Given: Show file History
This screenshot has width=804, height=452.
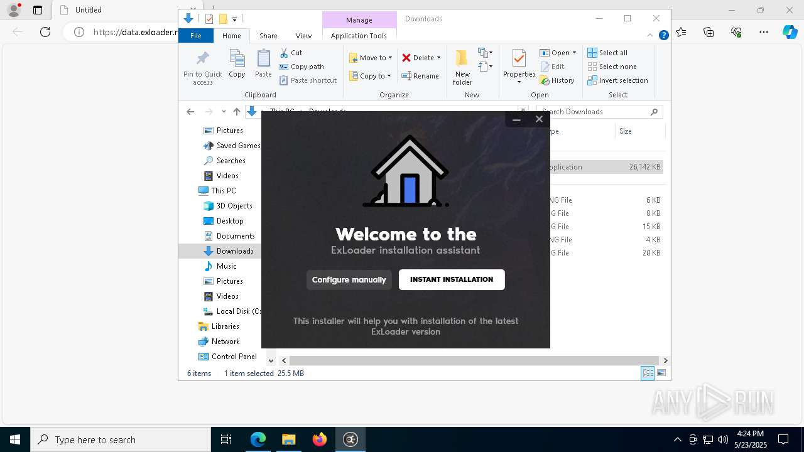Looking at the screenshot, I should [x=557, y=80].
